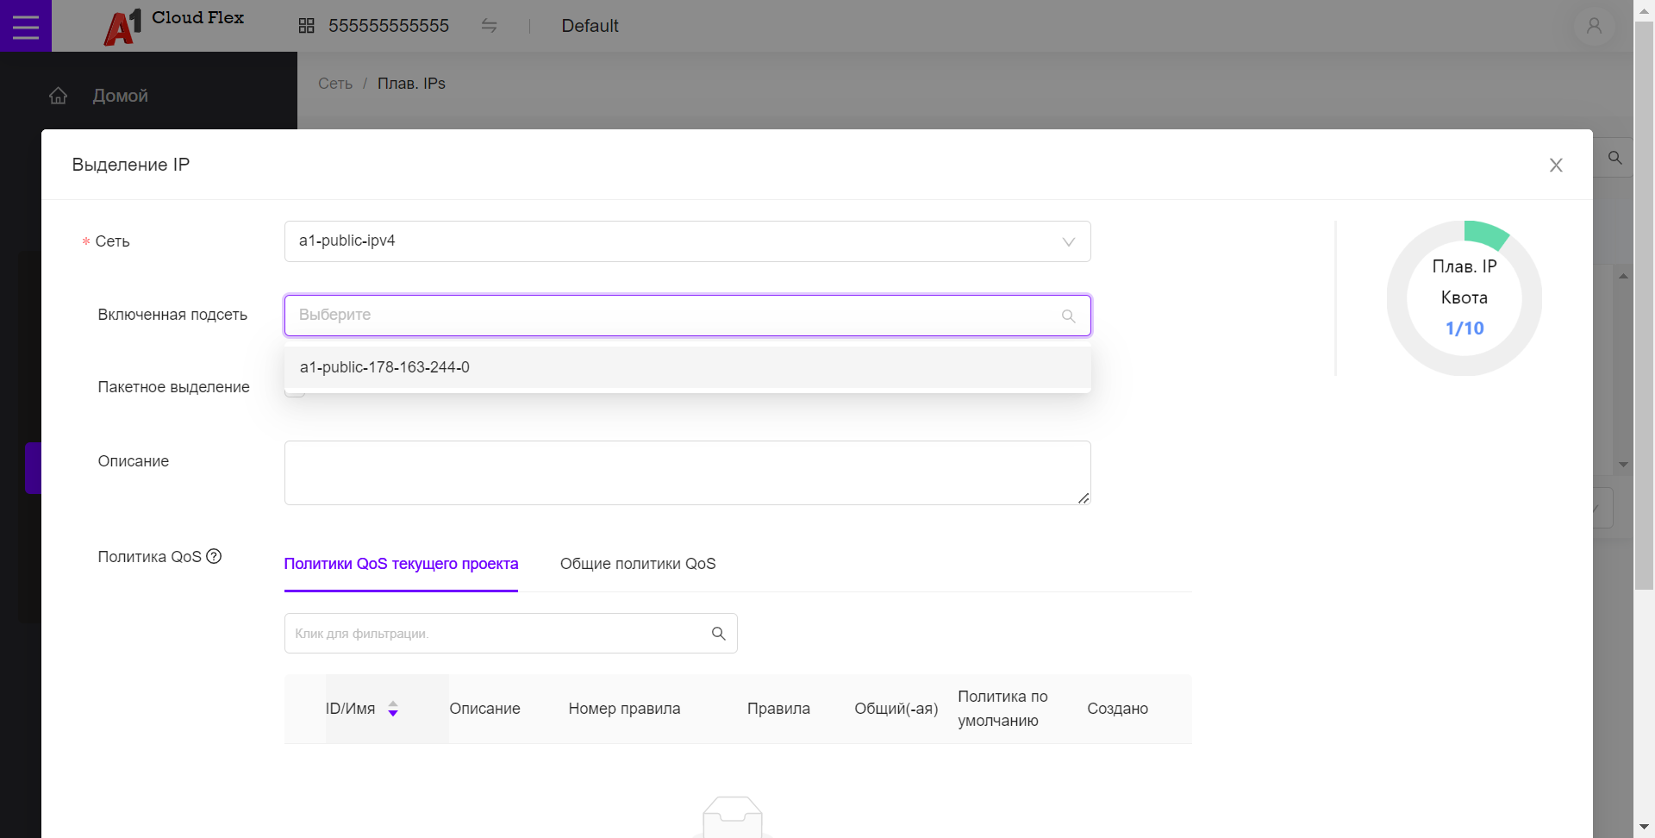Click the Политика по умолчанию column header
Screen dimensions: 1655x838
[x=1002, y=709]
